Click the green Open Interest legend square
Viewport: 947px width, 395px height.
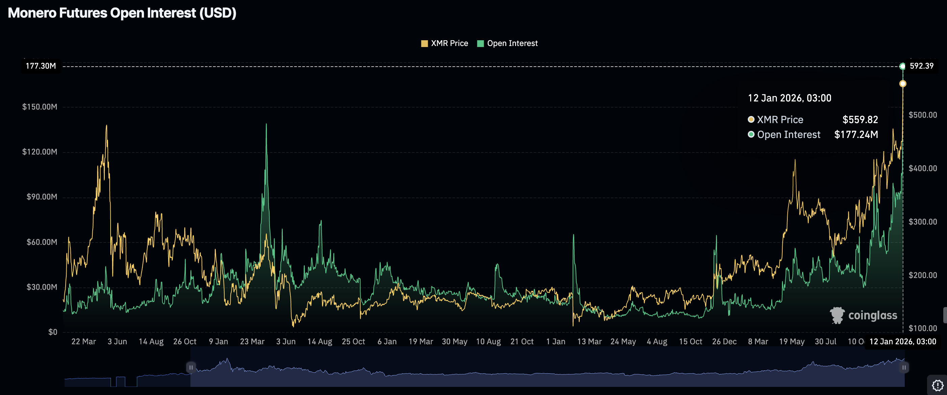(x=480, y=44)
